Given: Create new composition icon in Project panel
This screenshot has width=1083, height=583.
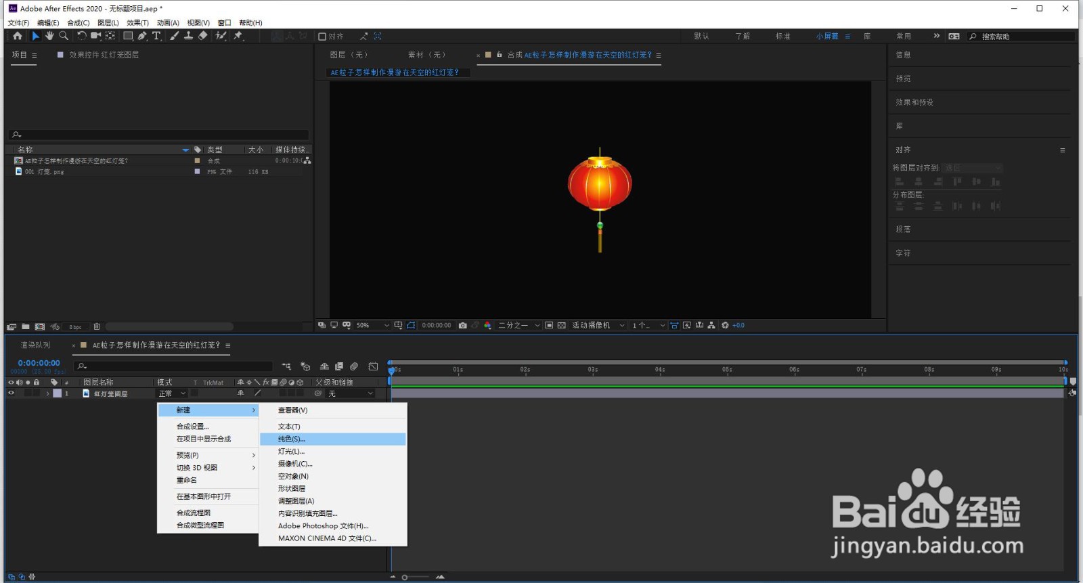Looking at the screenshot, I should [x=40, y=327].
